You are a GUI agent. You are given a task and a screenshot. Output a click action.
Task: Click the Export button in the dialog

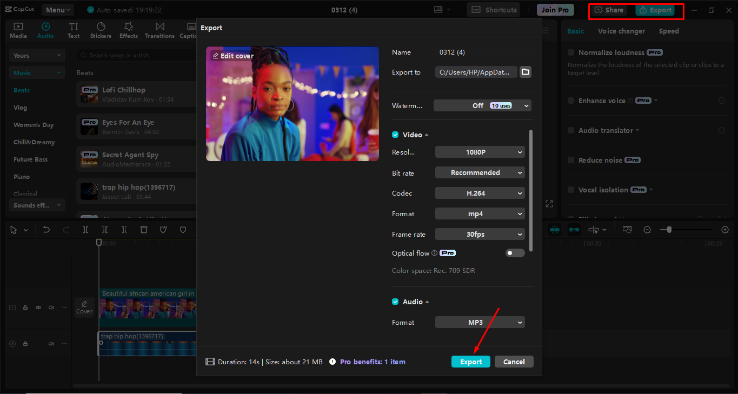[470, 362]
